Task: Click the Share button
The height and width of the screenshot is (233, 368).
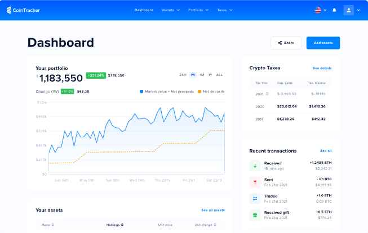Action: tap(286, 43)
